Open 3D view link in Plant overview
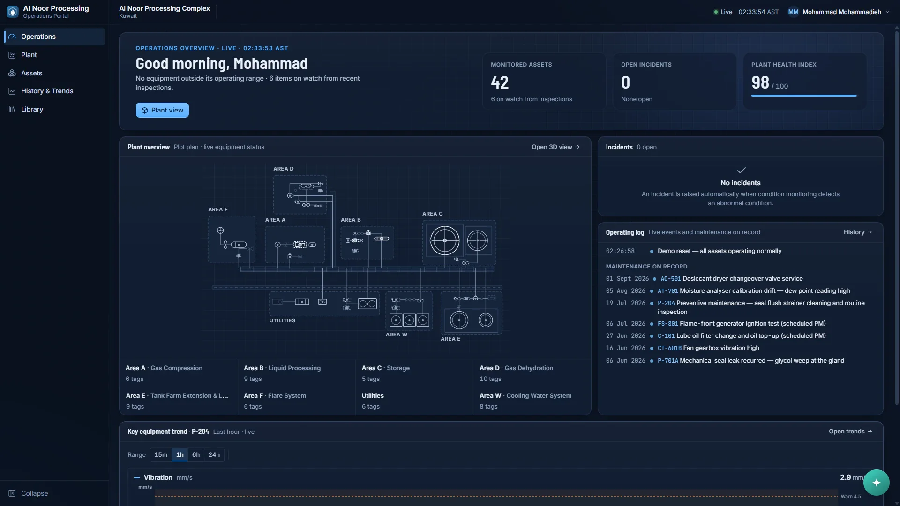The width and height of the screenshot is (900, 506). point(555,147)
